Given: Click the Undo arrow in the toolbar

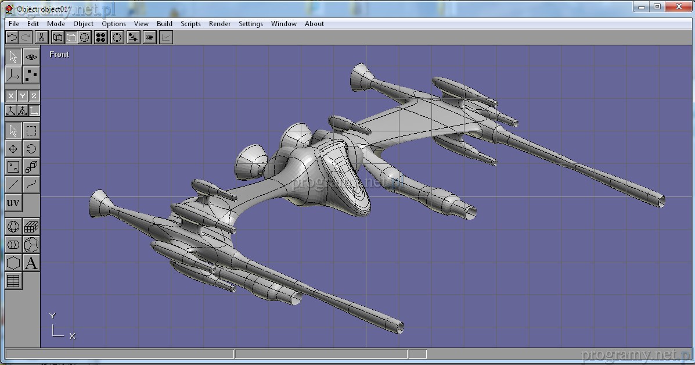Looking at the screenshot, I should coord(12,38).
